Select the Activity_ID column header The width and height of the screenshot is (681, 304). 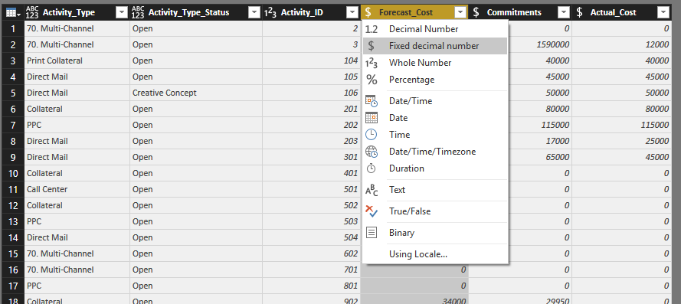302,12
